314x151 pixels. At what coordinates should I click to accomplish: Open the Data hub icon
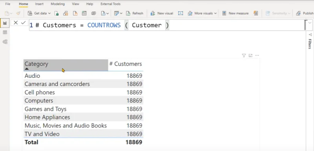click(x=66, y=13)
